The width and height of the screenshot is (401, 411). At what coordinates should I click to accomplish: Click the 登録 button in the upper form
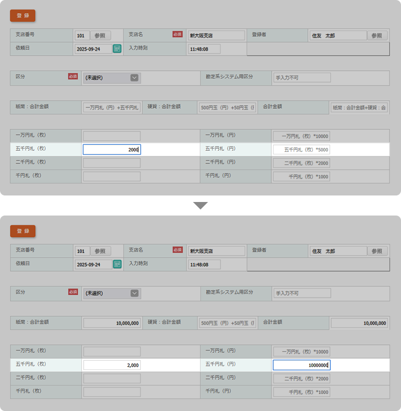tap(23, 16)
